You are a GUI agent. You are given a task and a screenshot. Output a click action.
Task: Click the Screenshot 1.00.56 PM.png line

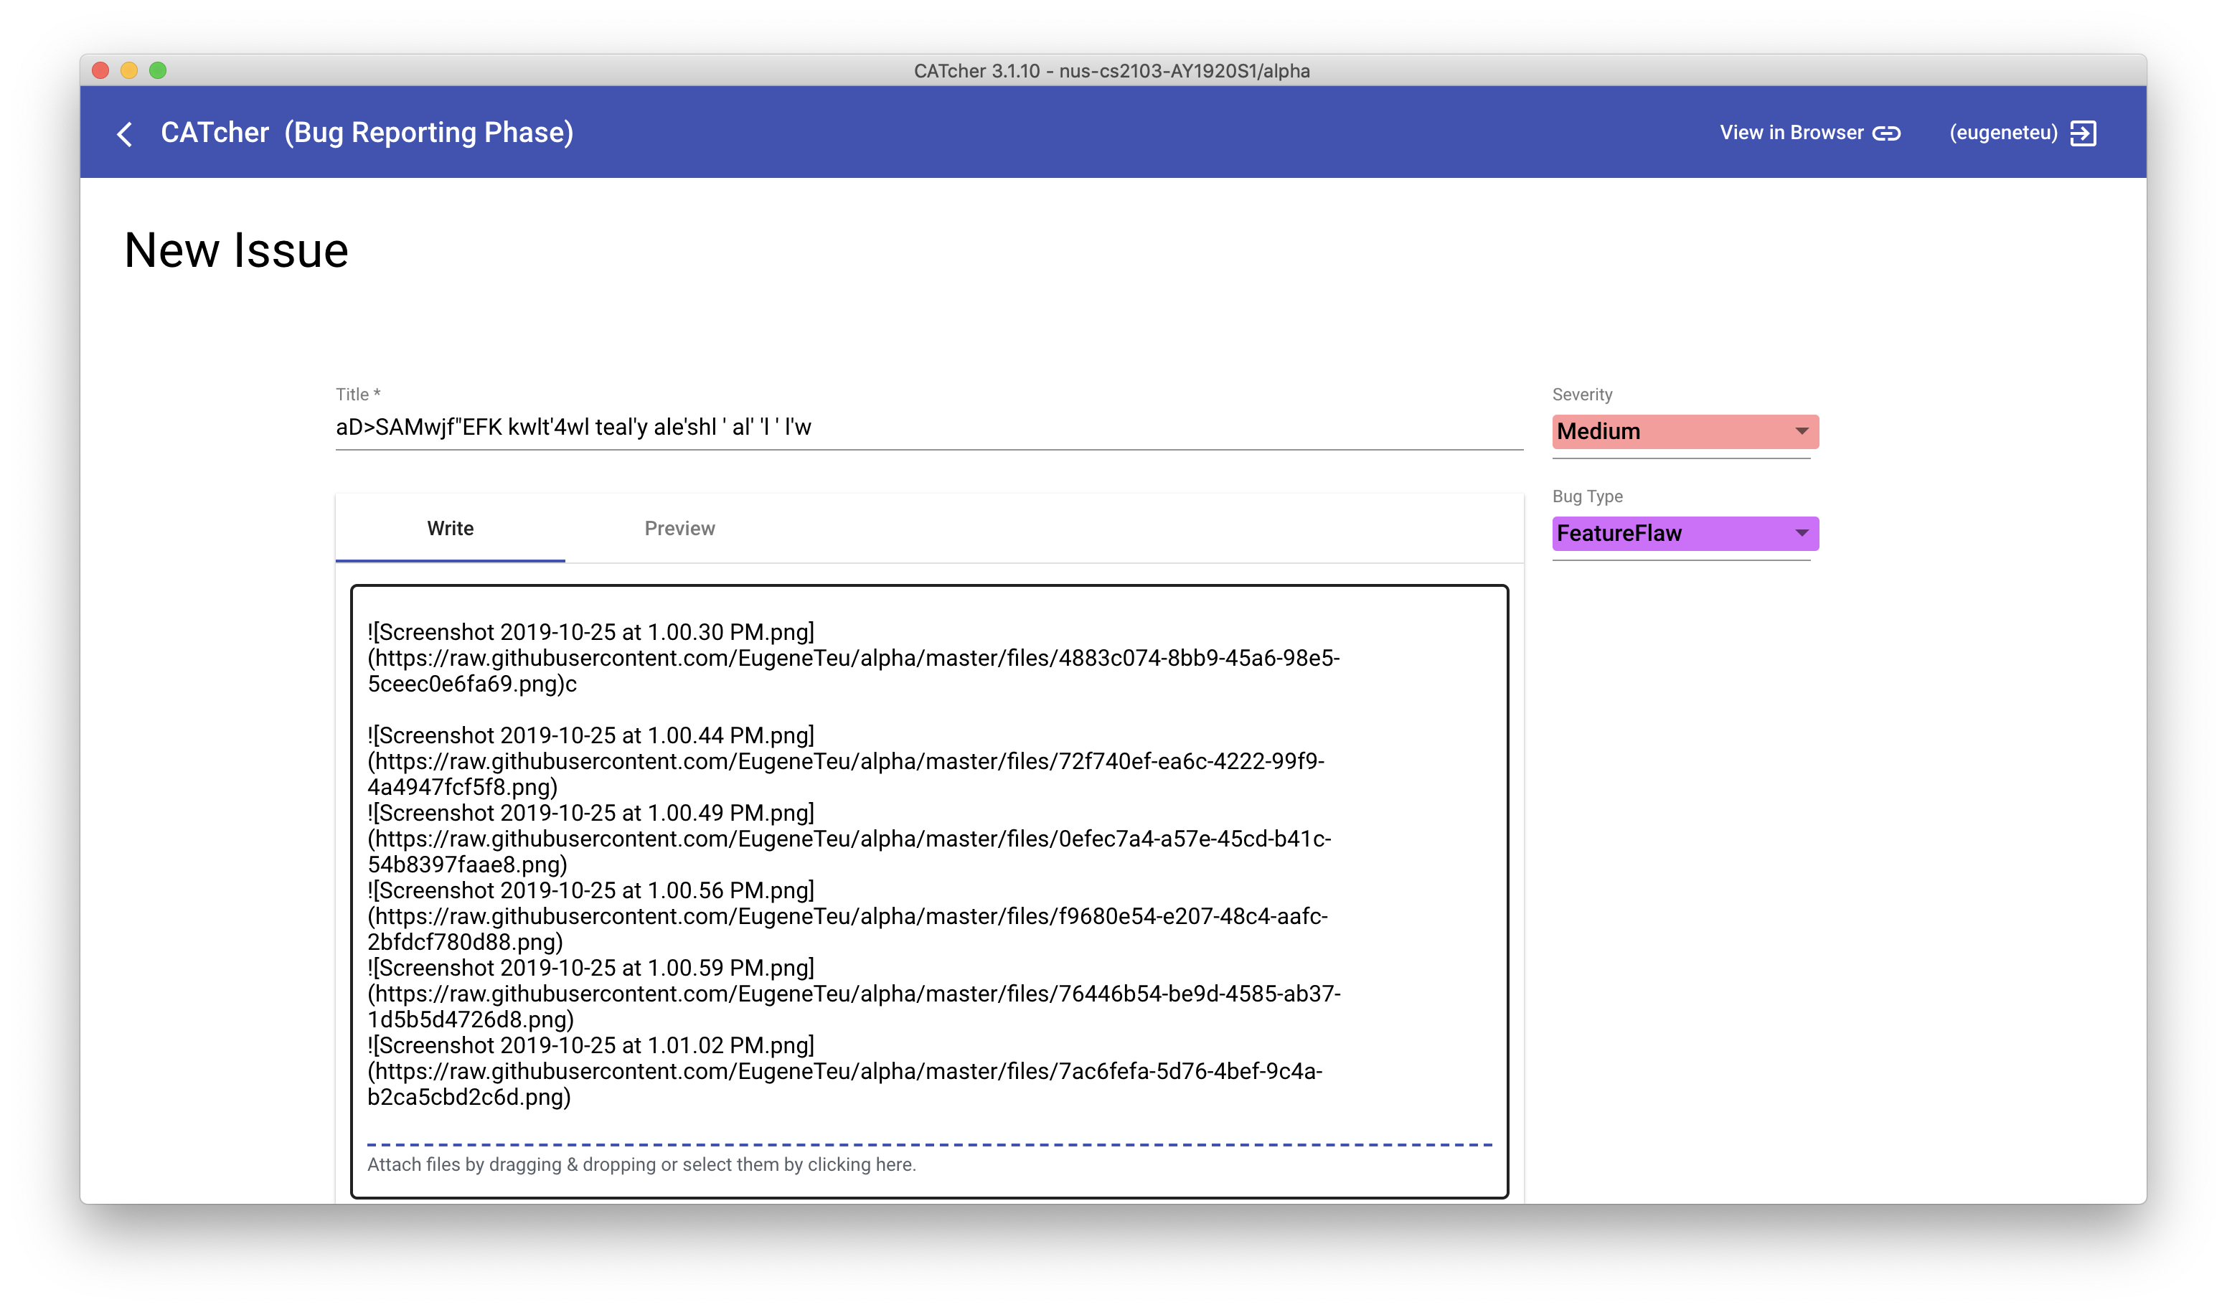tap(591, 891)
